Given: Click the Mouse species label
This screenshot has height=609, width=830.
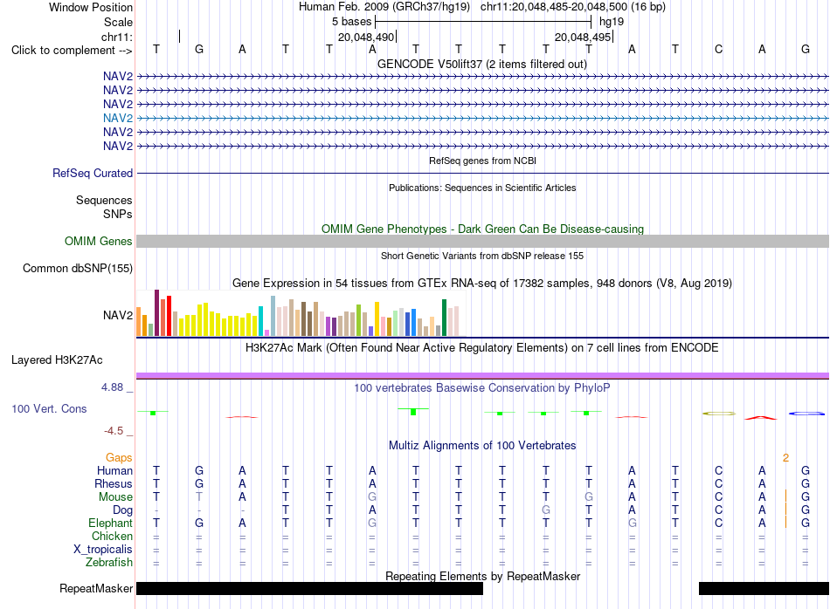Looking at the screenshot, I should (115, 497).
